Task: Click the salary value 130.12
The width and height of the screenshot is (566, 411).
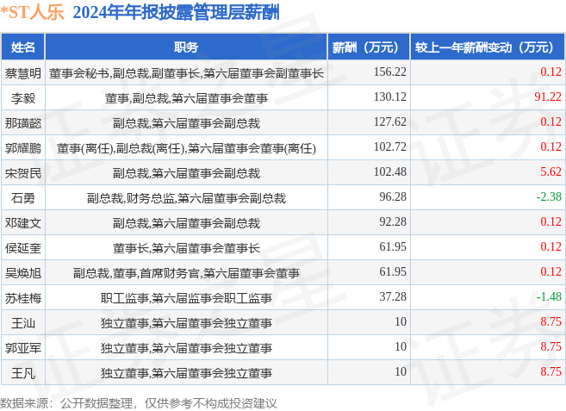Action: (x=390, y=97)
